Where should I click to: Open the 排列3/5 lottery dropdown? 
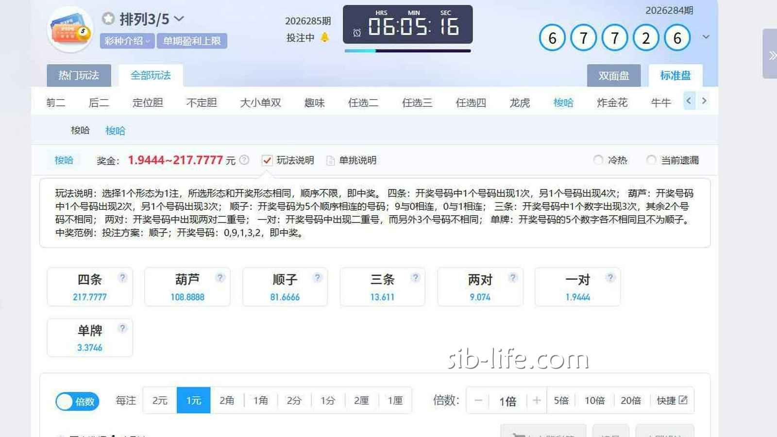tap(179, 19)
